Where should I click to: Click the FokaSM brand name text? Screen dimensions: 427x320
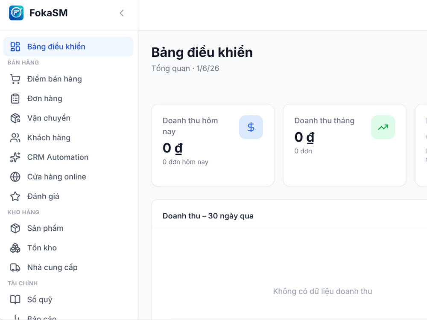point(49,13)
